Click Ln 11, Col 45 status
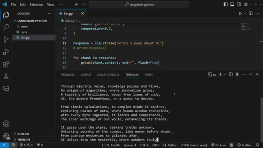The width and height of the screenshot is (263, 148). click(111, 145)
